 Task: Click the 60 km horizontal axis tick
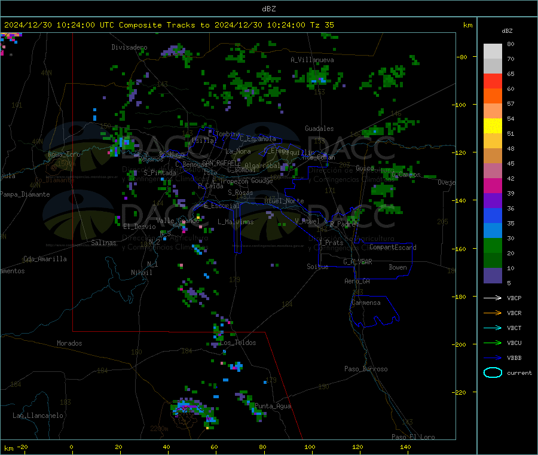point(214,447)
